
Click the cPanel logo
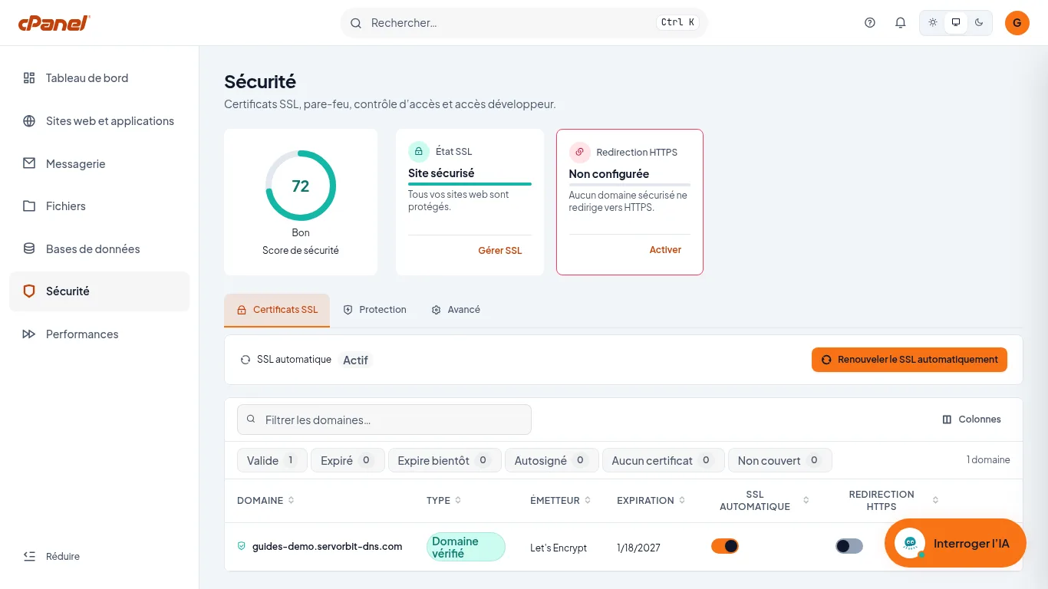click(x=54, y=23)
